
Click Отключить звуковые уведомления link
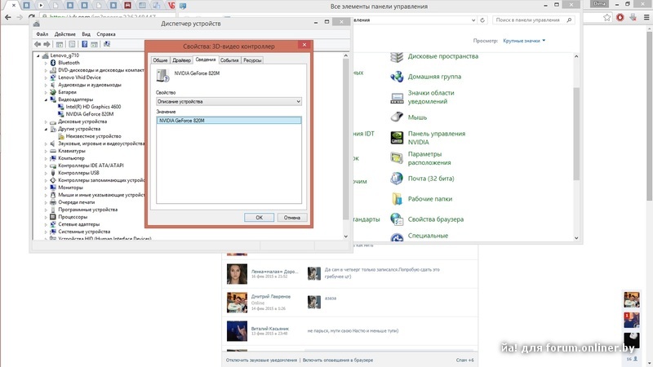point(261,360)
